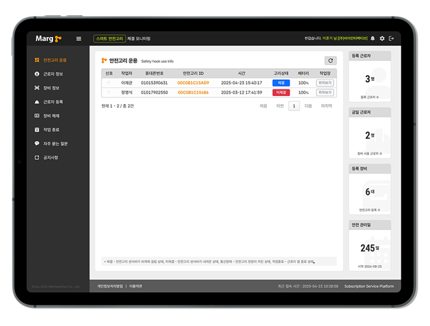Viewport: 430px width, 326px height.
Task: Open 근로자 정보 in sidebar
Action: pos(52,74)
